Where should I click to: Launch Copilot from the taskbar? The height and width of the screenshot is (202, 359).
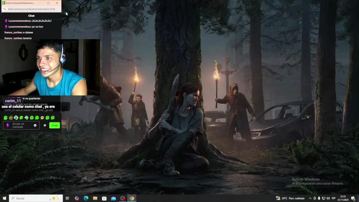pos(77,198)
